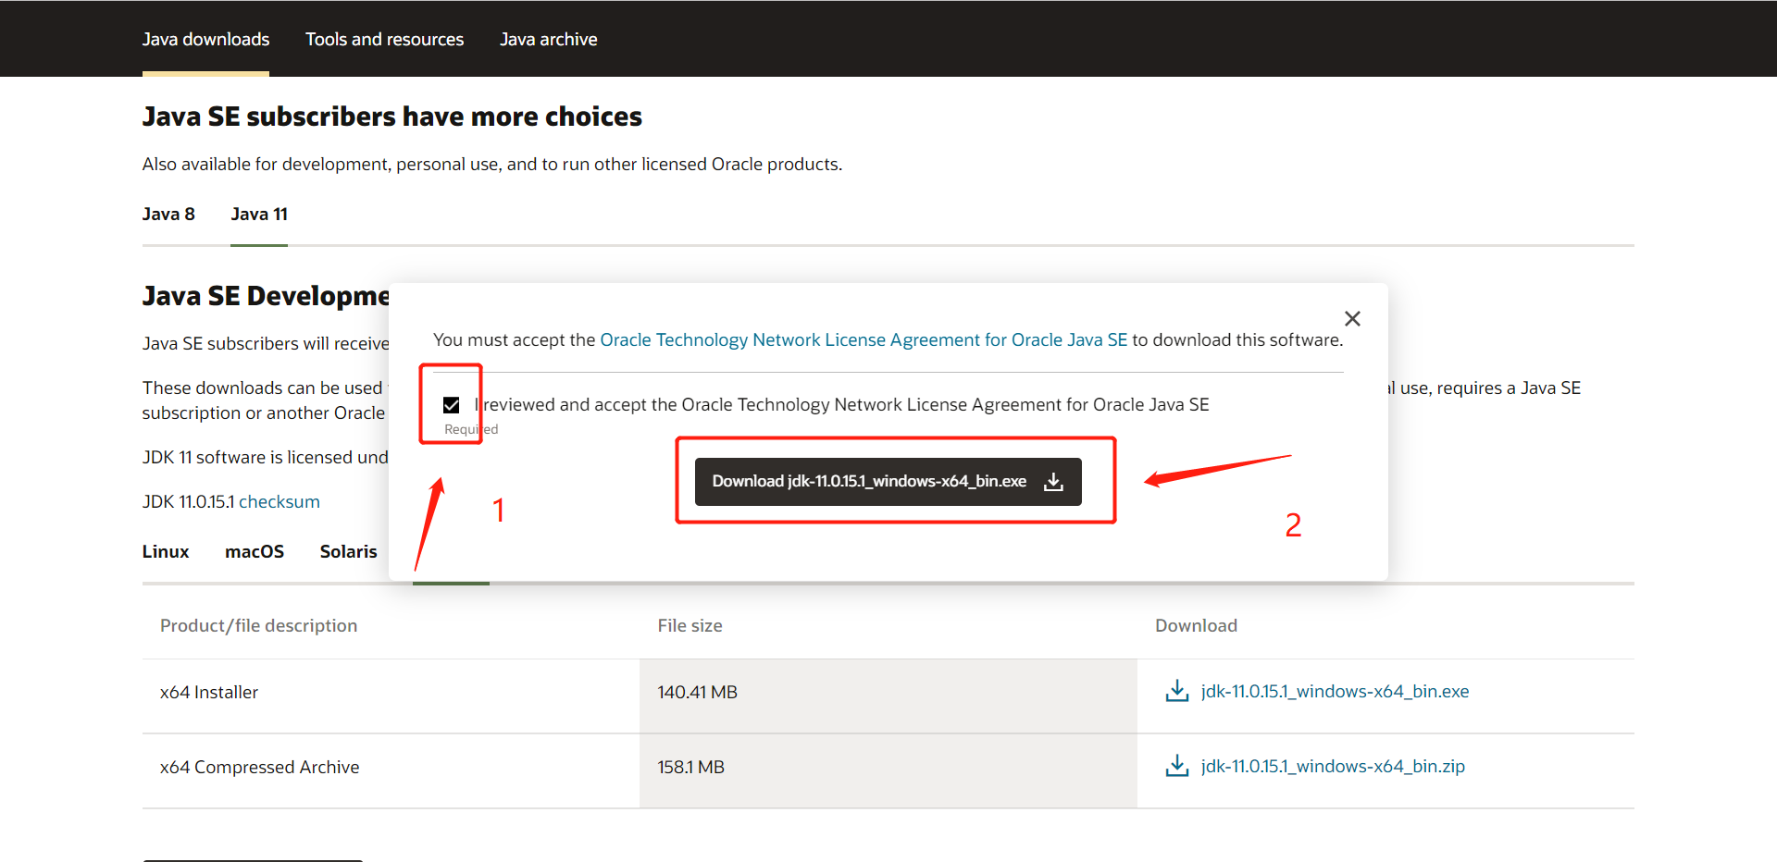Open the Oracle Technology Network License Agreement link

[864, 339]
